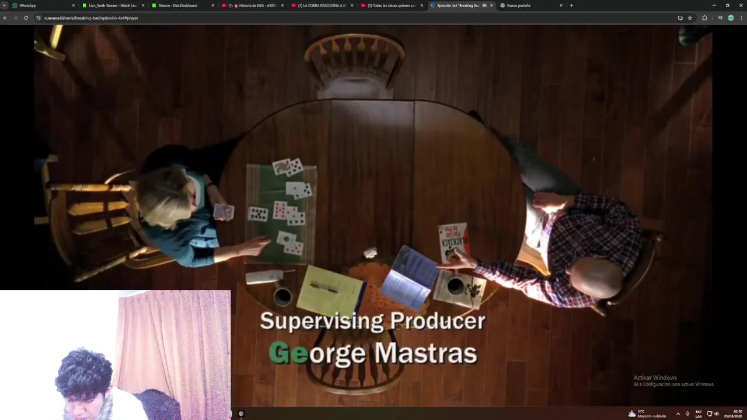Open the taskbar app icon
747x420 pixels.
click(x=241, y=414)
